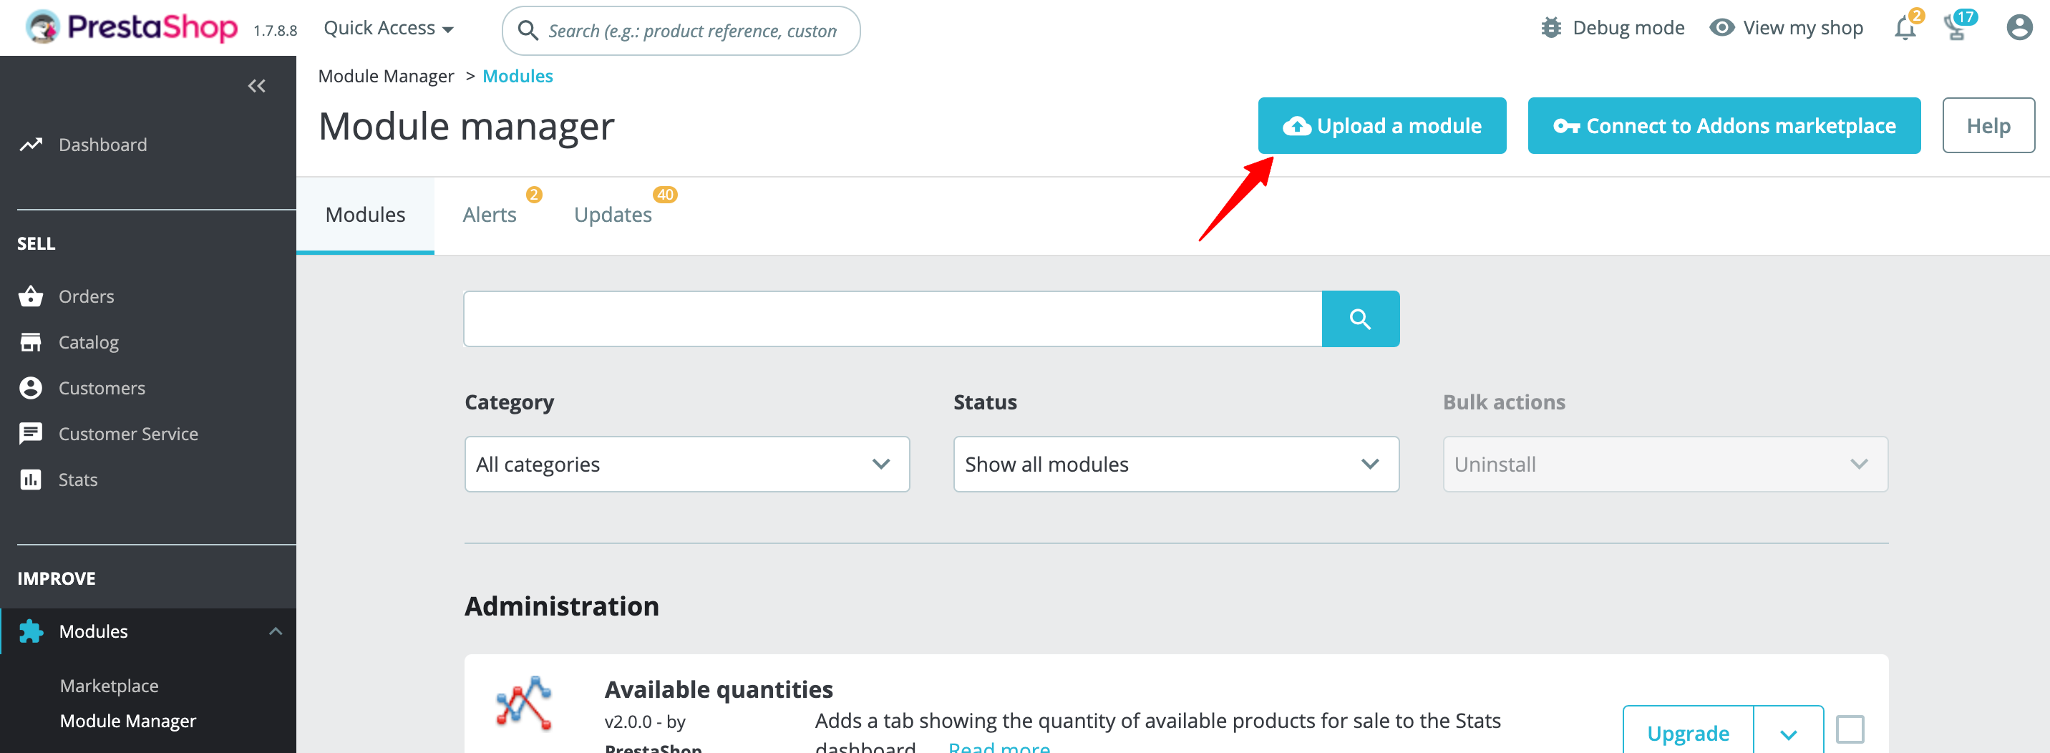
Task: Switch to the Alerts tab
Action: tap(490, 215)
